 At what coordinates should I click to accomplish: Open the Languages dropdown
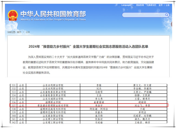click(x=127, y=5)
